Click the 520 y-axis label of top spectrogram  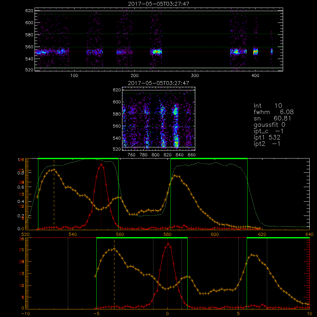[29, 70]
